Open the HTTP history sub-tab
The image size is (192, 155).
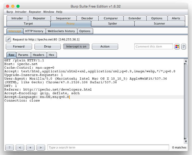pos(34,31)
